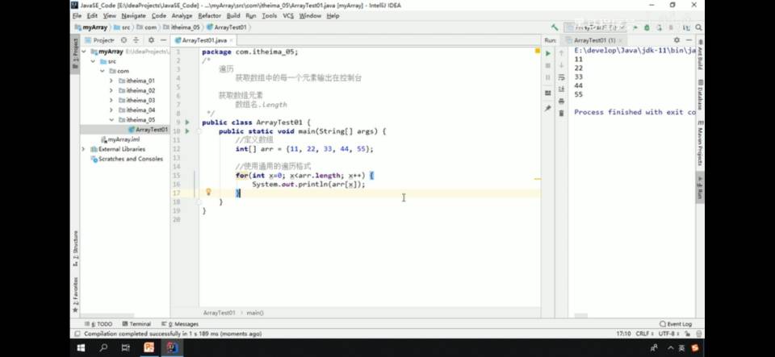Open Run panel settings gear
This screenshot has width=775, height=357.
coord(677,40)
